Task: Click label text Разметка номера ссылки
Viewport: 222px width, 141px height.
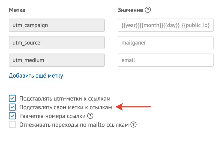Action: tap(52, 116)
